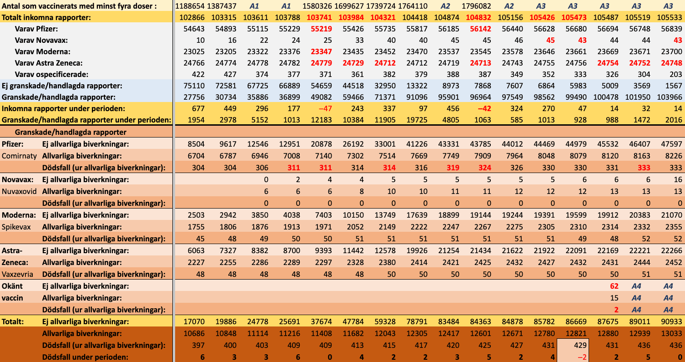Click the 'Varav Pfizer:' label cell
This screenshot has height=362, width=685.
[35, 29]
